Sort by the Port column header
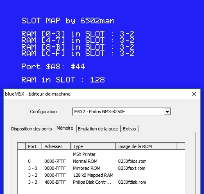Screen dimensions: 204x194 coord(34,146)
